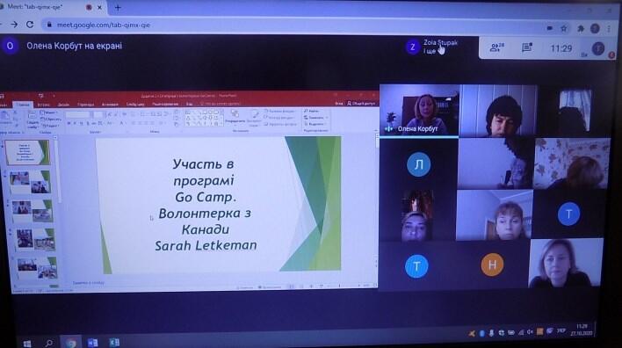Select the orange "Н" participant tile
The width and height of the screenshot is (622, 348).
(492, 265)
